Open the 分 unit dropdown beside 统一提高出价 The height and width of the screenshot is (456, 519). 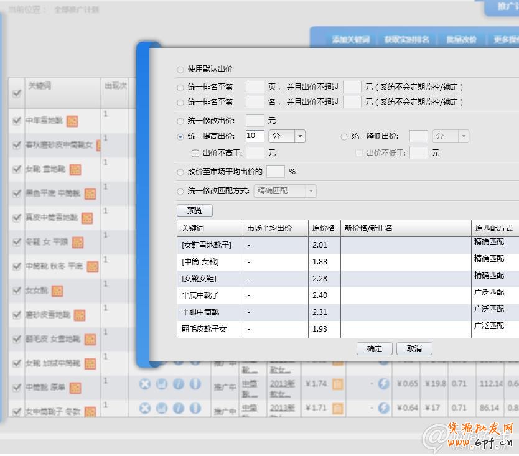click(x=299, y=136)
